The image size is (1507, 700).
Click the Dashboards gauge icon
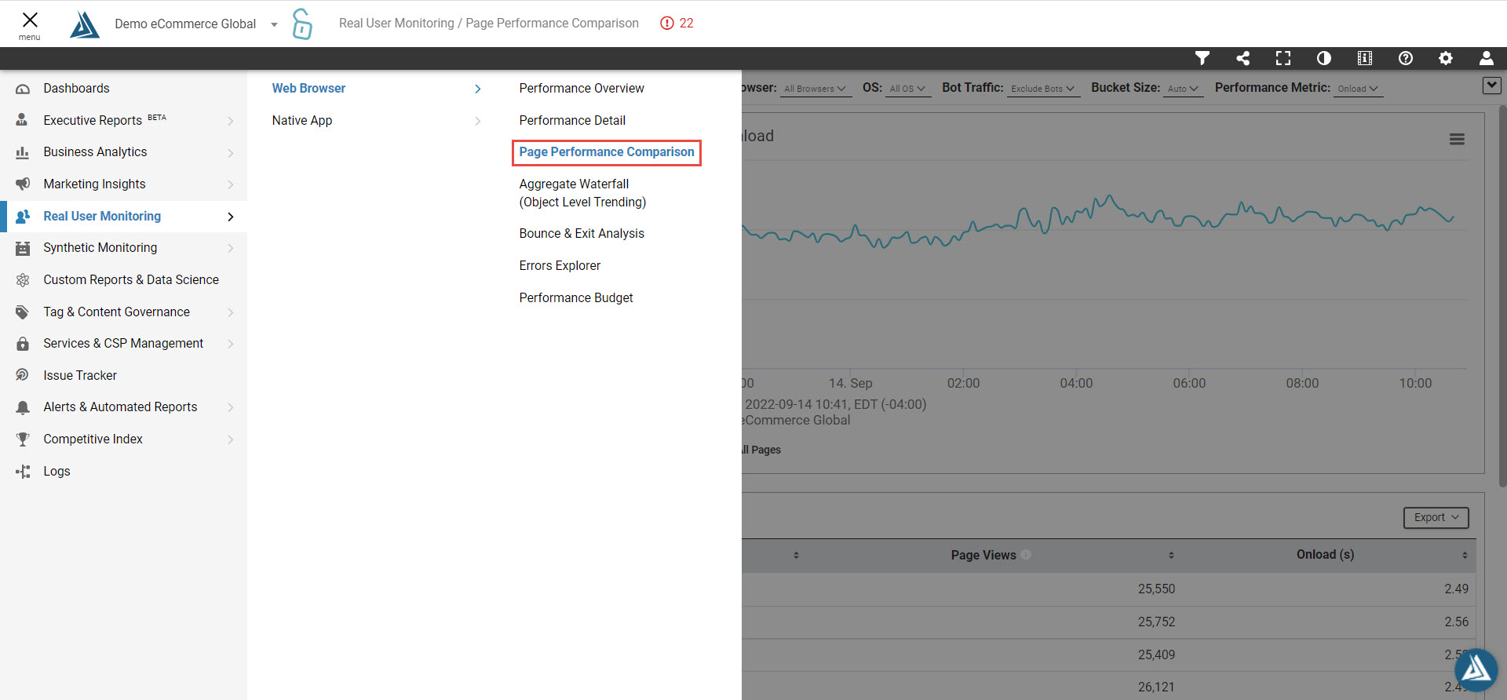(23, 89)
